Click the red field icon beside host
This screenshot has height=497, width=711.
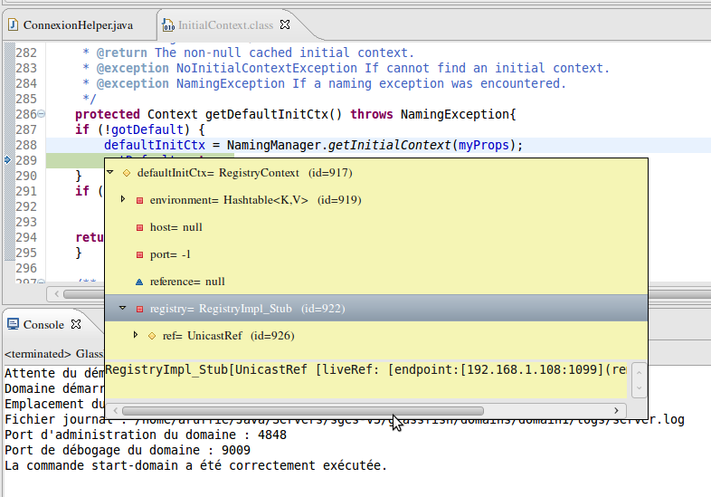coord(139,227)
